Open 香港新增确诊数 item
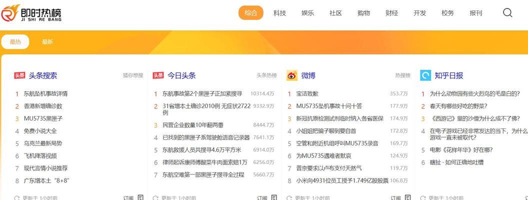Viewport: 528px width, 200px height. [43, 106]
